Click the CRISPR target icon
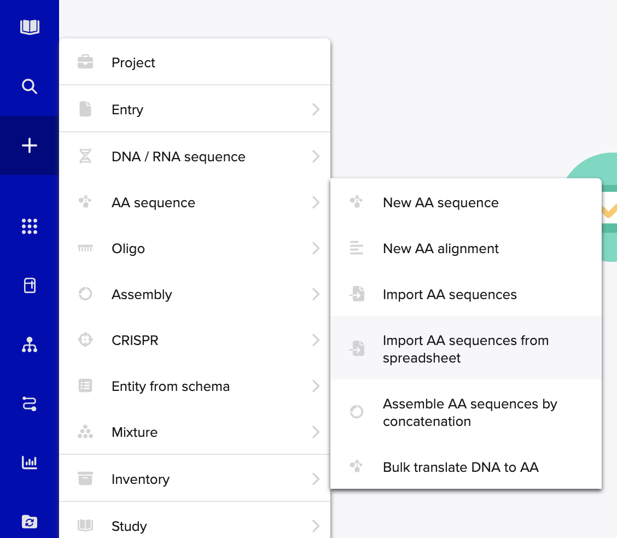 [x=85, y=340]
